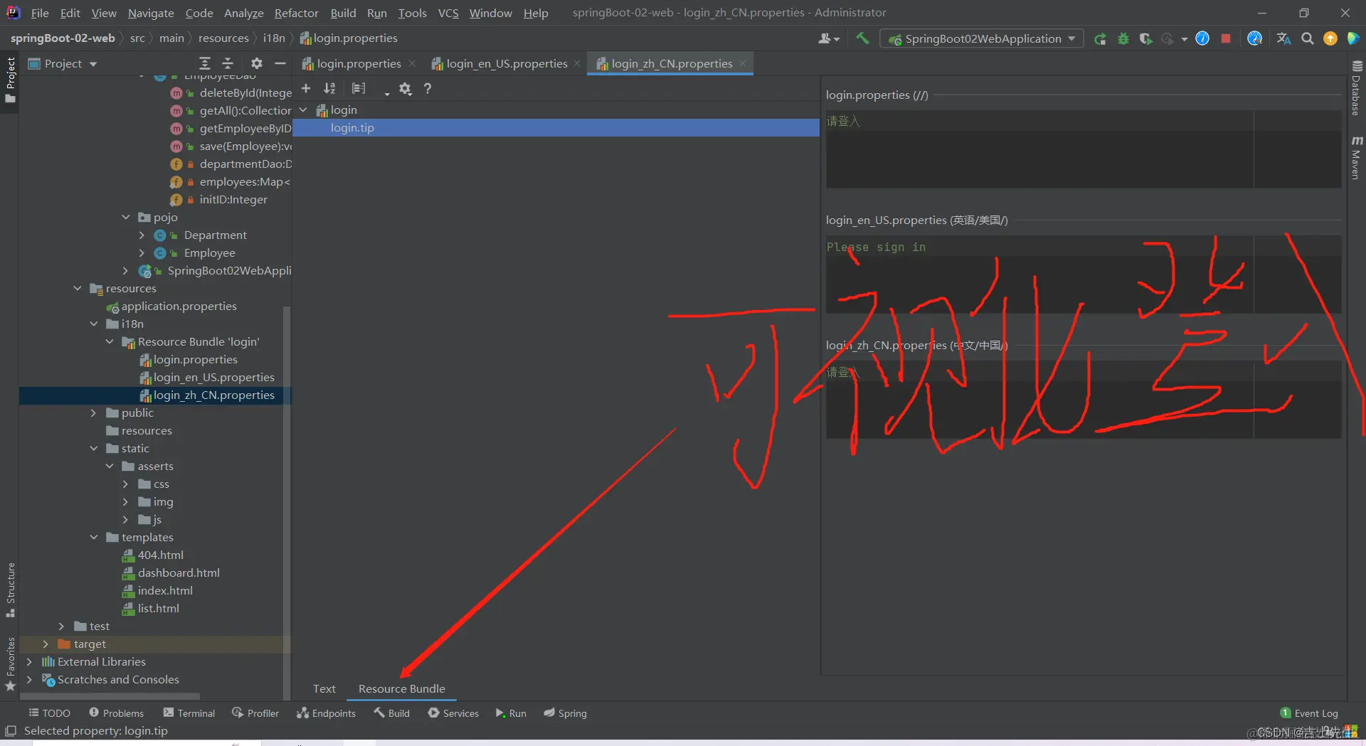Click the translate icon in the toolbar

[x=1283, y=38]
